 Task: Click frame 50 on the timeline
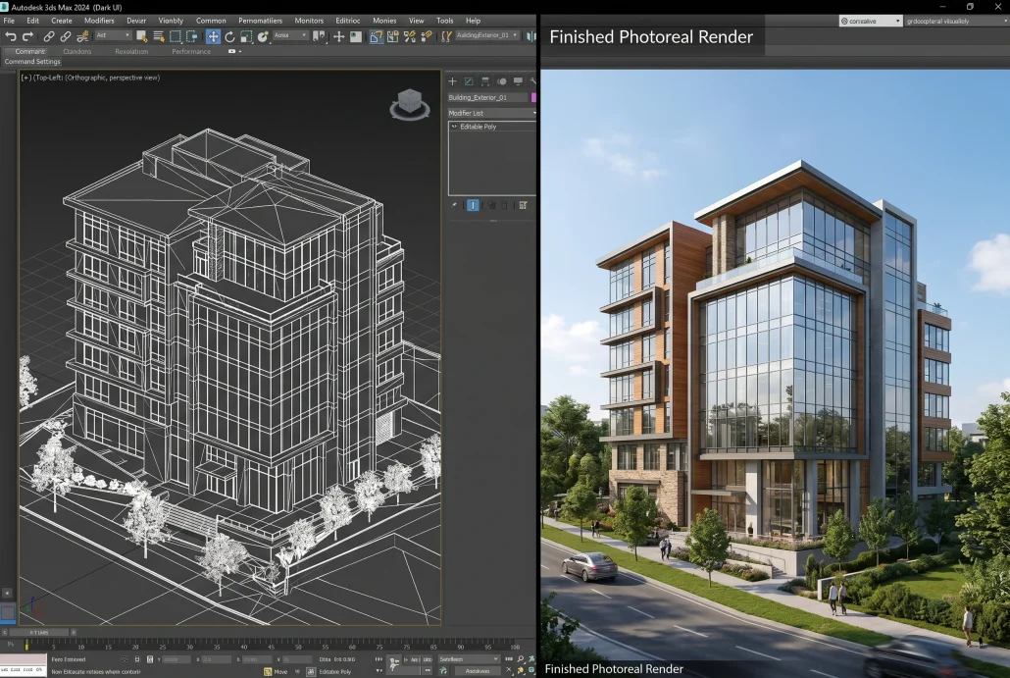(297, 646)
